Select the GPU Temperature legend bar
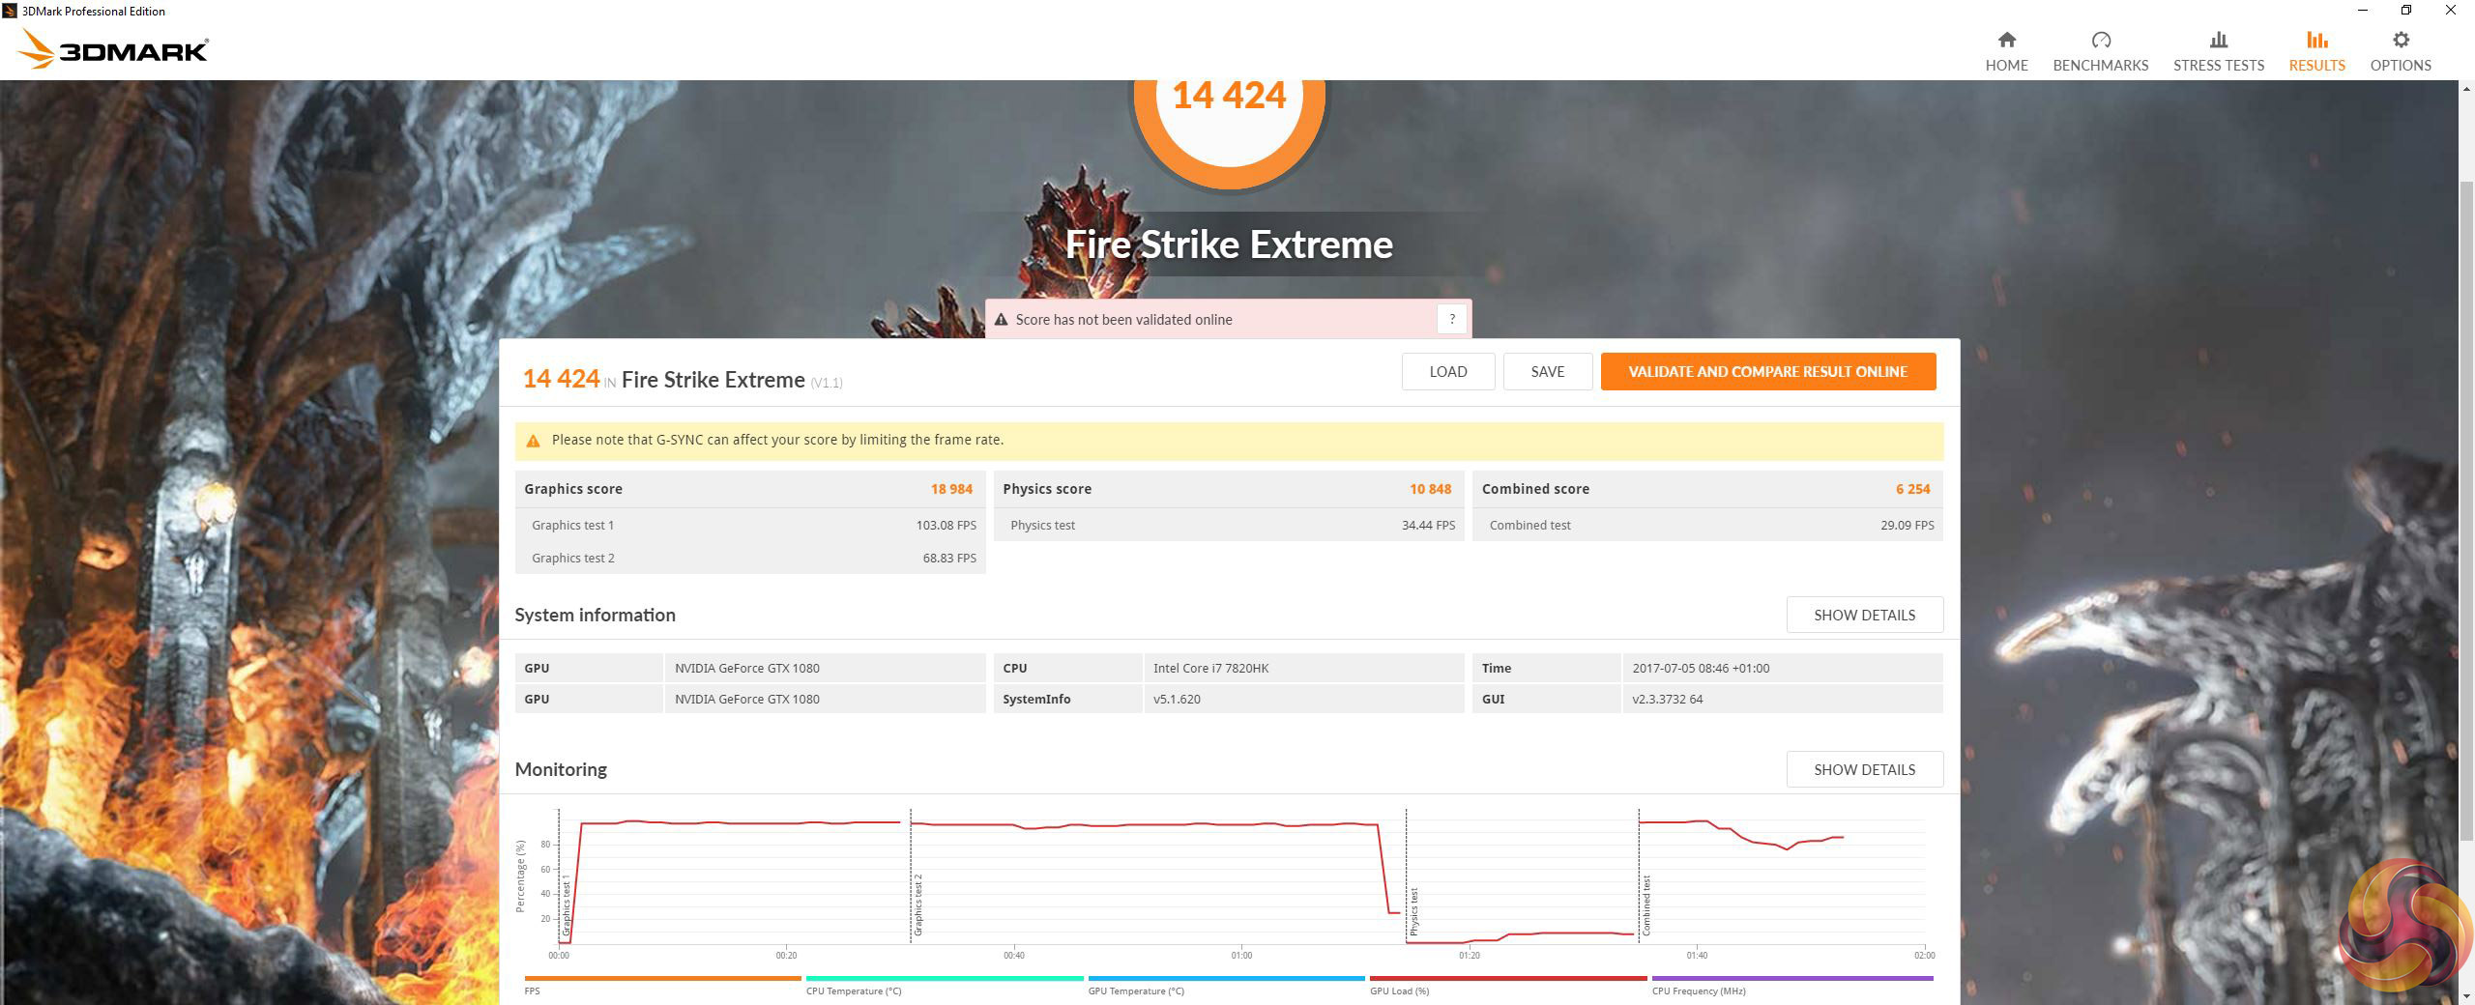Screen dimensions: 2475x1005 [x=1226, y=978]
